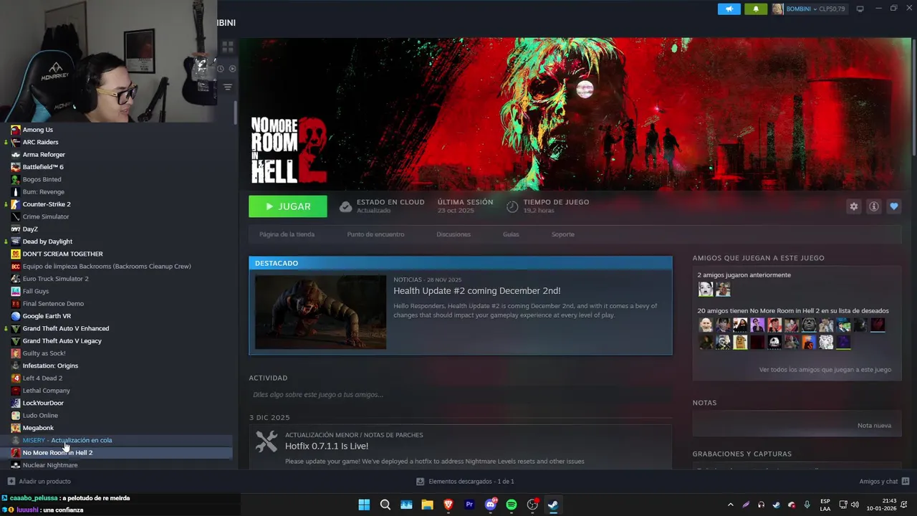The height and width of the screenshot is (516, 917).
Task: Click the activity status input field
Action: point(460,395)
